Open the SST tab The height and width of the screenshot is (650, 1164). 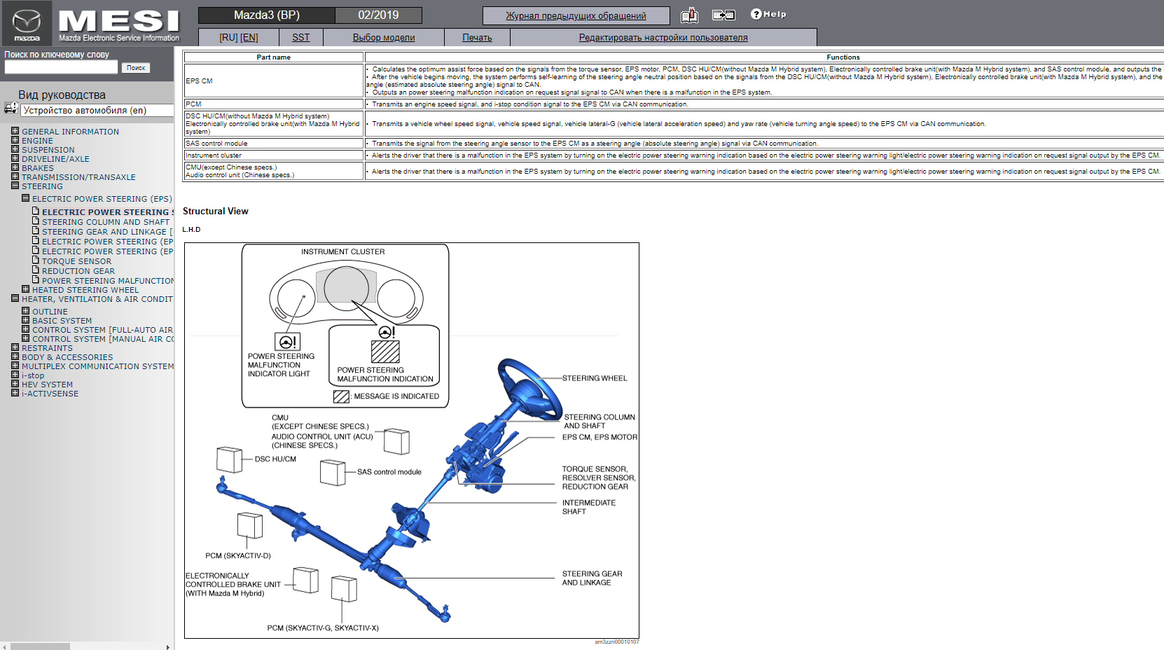pos(300,37)
